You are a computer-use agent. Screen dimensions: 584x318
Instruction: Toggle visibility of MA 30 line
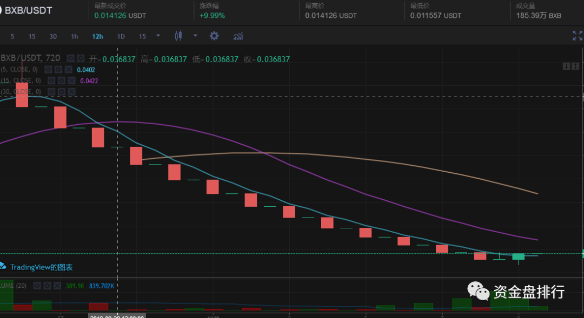[51, 91]
